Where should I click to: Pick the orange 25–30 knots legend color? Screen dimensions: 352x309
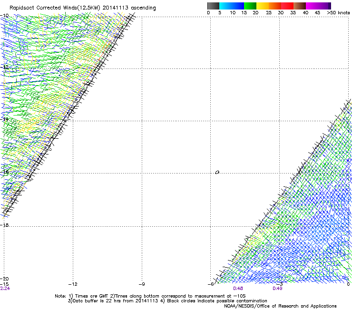point(275,6)
